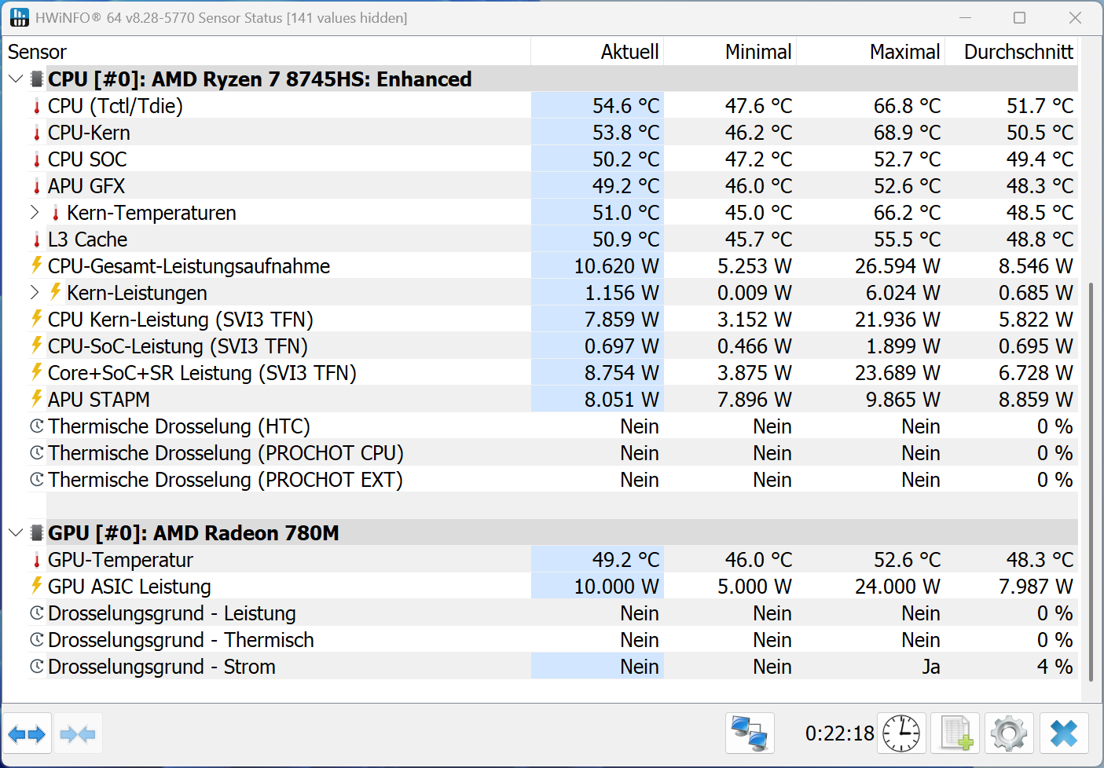1104x768 pixels.
Task: Click clock icon beside Thermische Drosselung (HTC)
Action: 36,426
